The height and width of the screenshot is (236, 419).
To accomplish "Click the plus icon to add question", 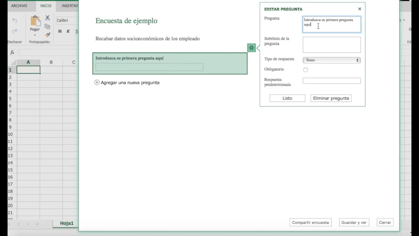I will pos(97,83).
